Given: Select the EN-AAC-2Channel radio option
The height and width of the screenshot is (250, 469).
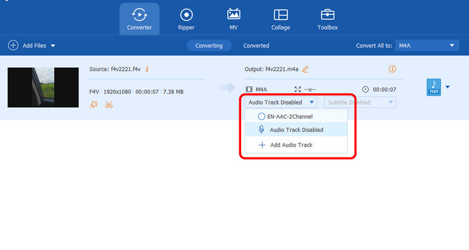Looking at the screenshot, I should click(261, 117).
